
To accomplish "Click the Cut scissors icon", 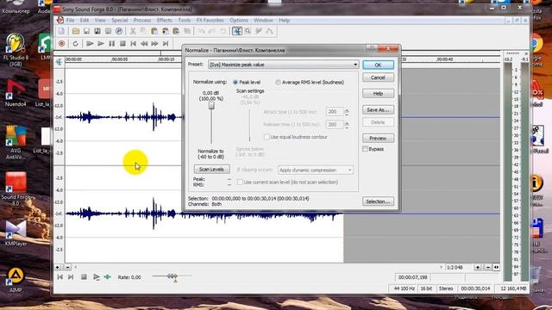I will point(133,31).
